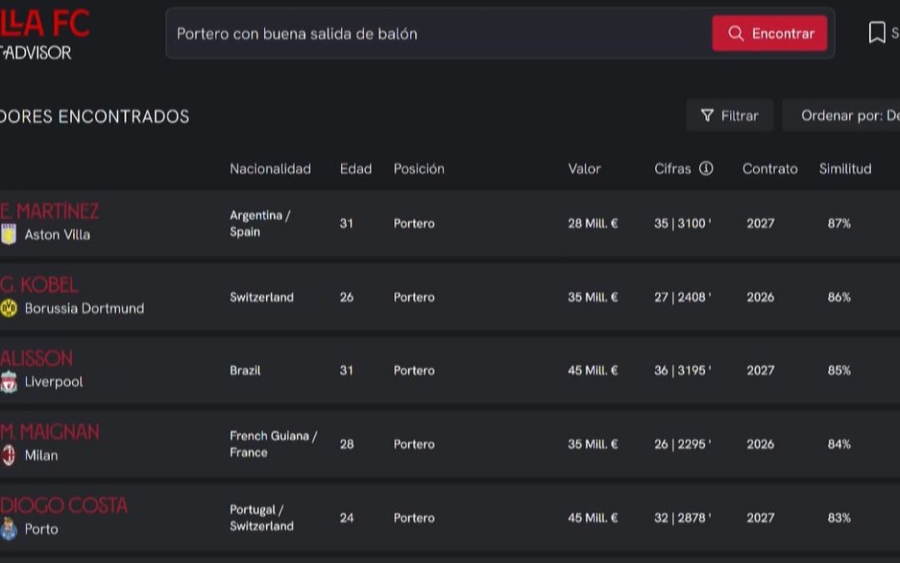Open E. Martínez player profile
This screenshot has width=900, height=563.
coord(49,211)
